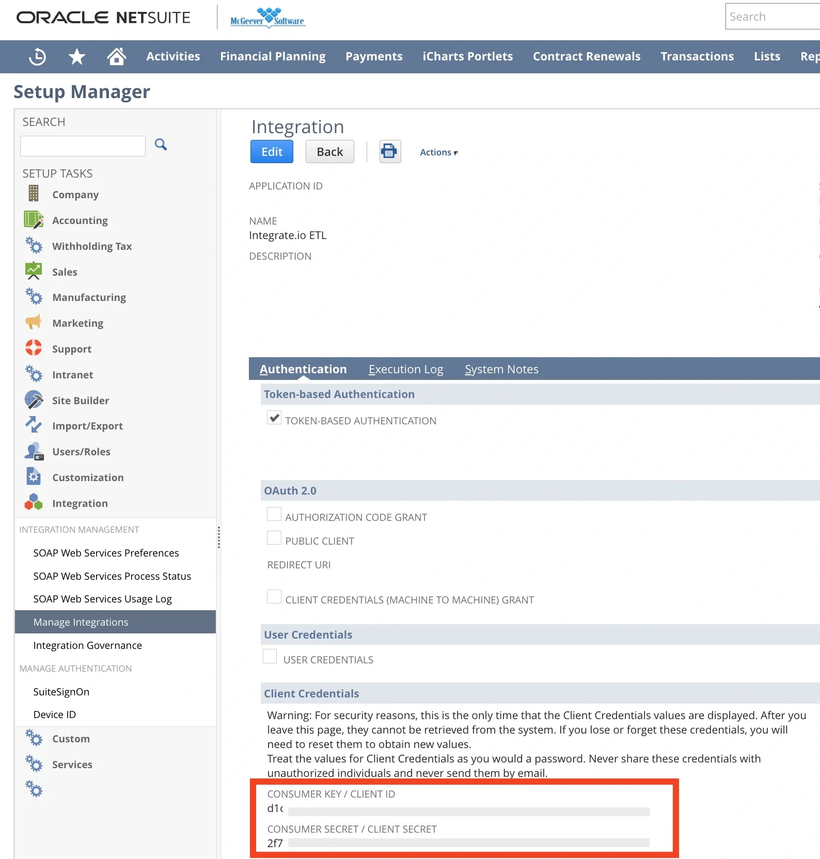The image size is (820, 859).
Task: Switch to the Execution Log tab
Action: pos(406,369)
